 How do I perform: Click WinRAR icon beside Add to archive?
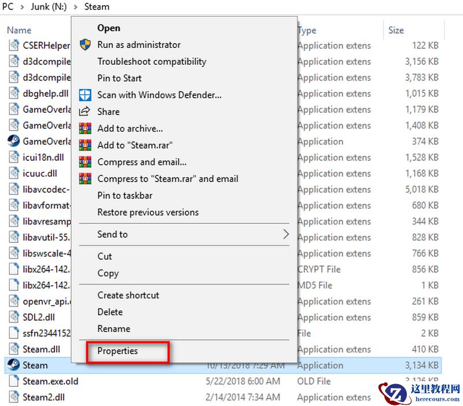click(x=85, y=128)
